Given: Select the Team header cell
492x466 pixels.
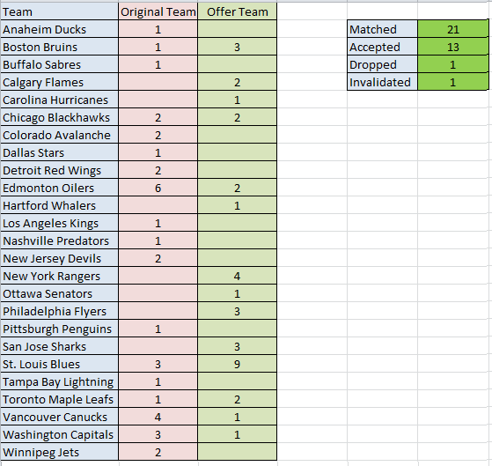Looking at the screenshot, I should [59, 12].
